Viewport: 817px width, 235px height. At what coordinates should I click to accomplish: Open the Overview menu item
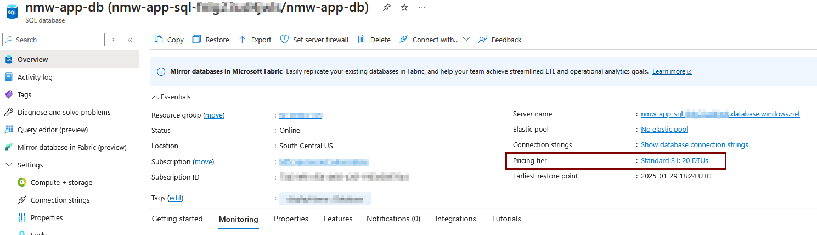69,59
